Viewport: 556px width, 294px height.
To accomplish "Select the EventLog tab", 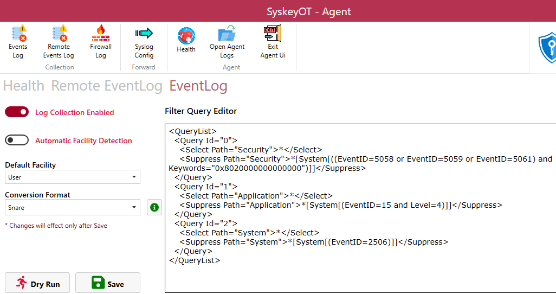I will click(x=198, y=86).
